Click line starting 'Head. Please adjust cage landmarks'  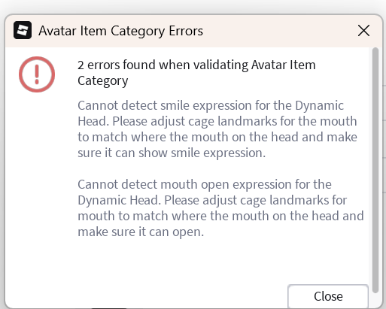click(217, 121)
